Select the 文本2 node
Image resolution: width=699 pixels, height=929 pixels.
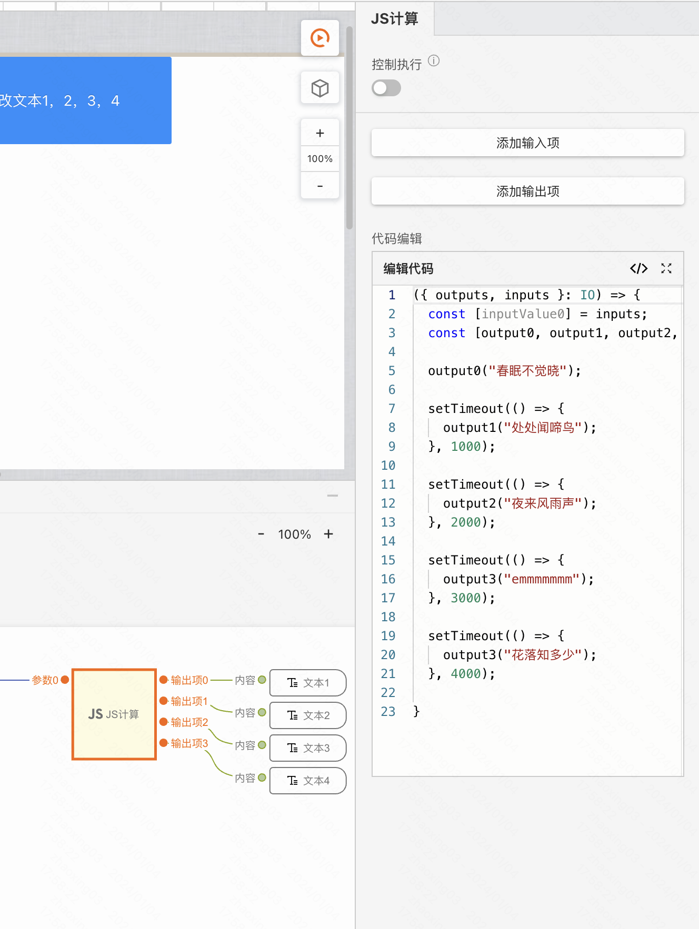coord(308,715)
